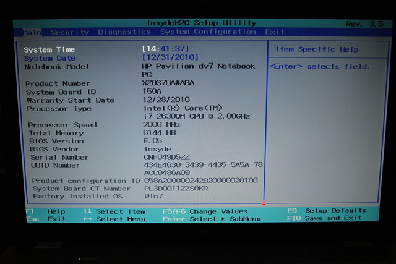Click the BIOS Vendor label
This screenshot has height=264, width=396.
(x=54, y=149)
